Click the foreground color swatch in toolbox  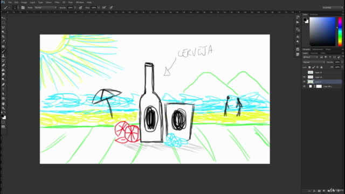2,116
